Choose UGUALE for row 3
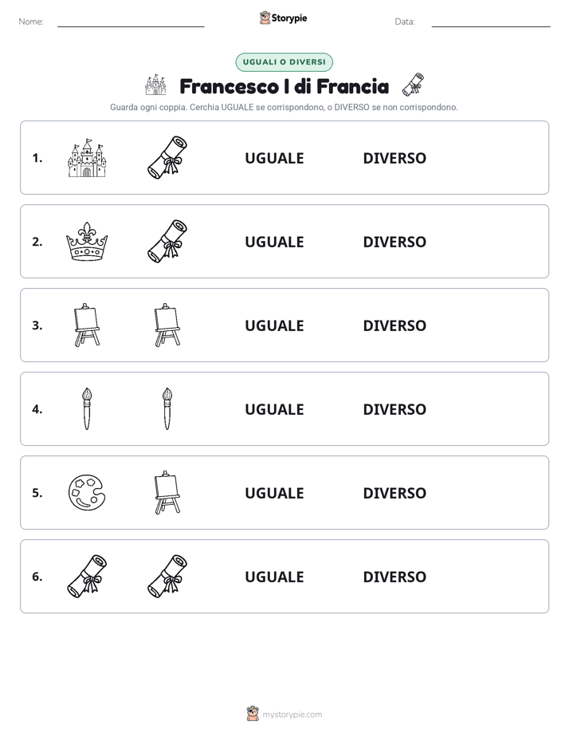Image resolution: width=569 pixels, height=737 pixels. click(x=274, y=325)
